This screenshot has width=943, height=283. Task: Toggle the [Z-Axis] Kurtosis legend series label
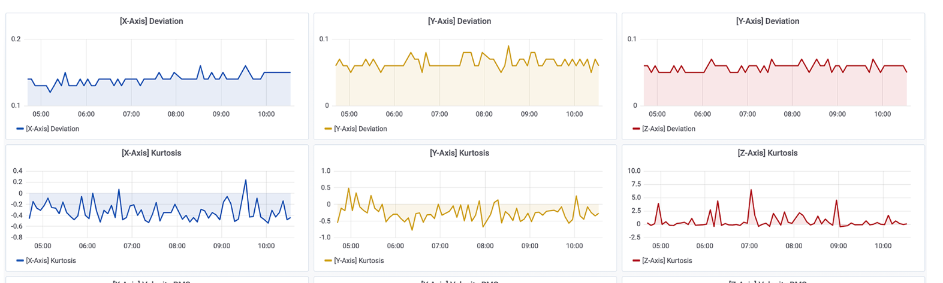(x=667, y=261)
